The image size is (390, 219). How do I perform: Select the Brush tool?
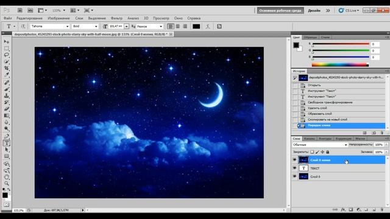(x=7, y=89)
